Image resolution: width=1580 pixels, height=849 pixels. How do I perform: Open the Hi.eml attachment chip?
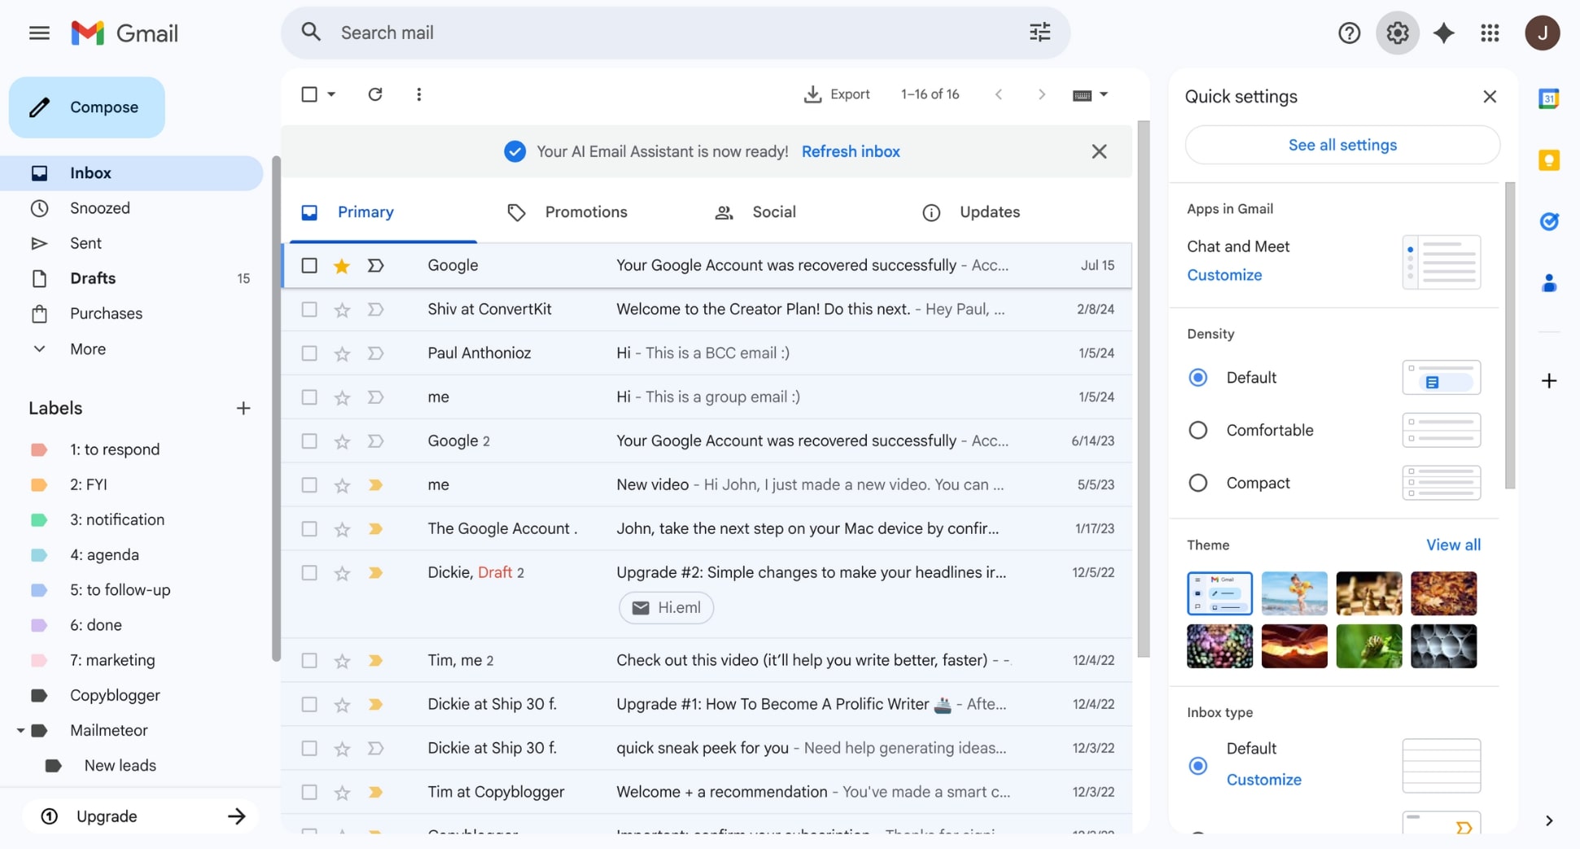point(666,608)
